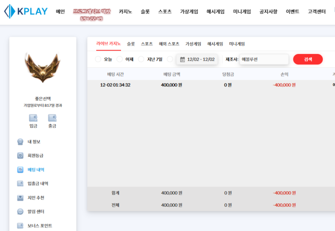The image size is (335, 231).
Task: Switch to the 해시게임 history tab
Action: (215, 44)
